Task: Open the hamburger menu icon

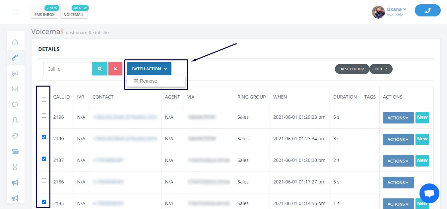Action: (16, 12)
